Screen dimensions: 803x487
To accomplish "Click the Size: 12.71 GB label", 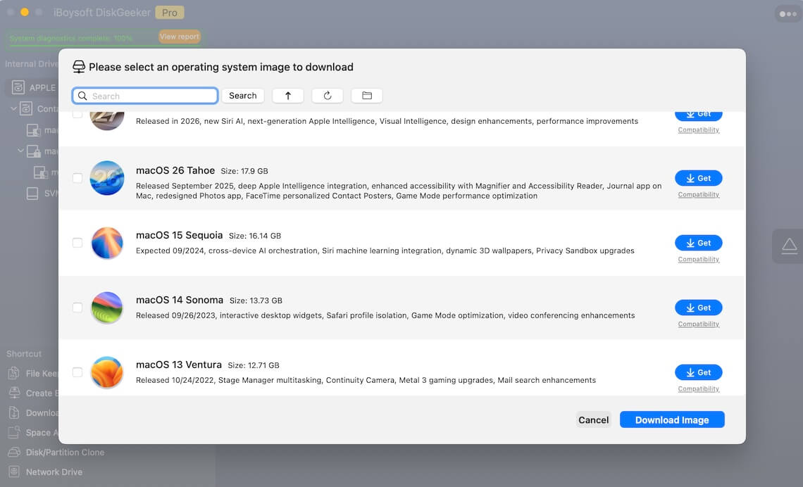I will (254, 365).
